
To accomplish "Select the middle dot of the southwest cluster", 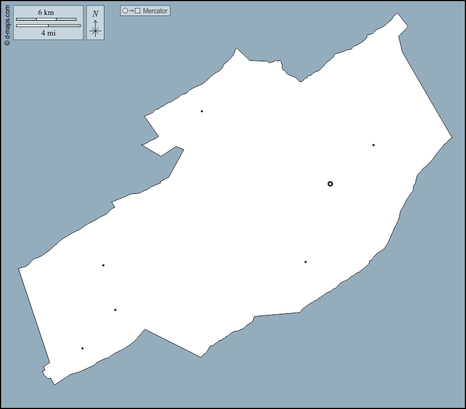I will 115,310.
